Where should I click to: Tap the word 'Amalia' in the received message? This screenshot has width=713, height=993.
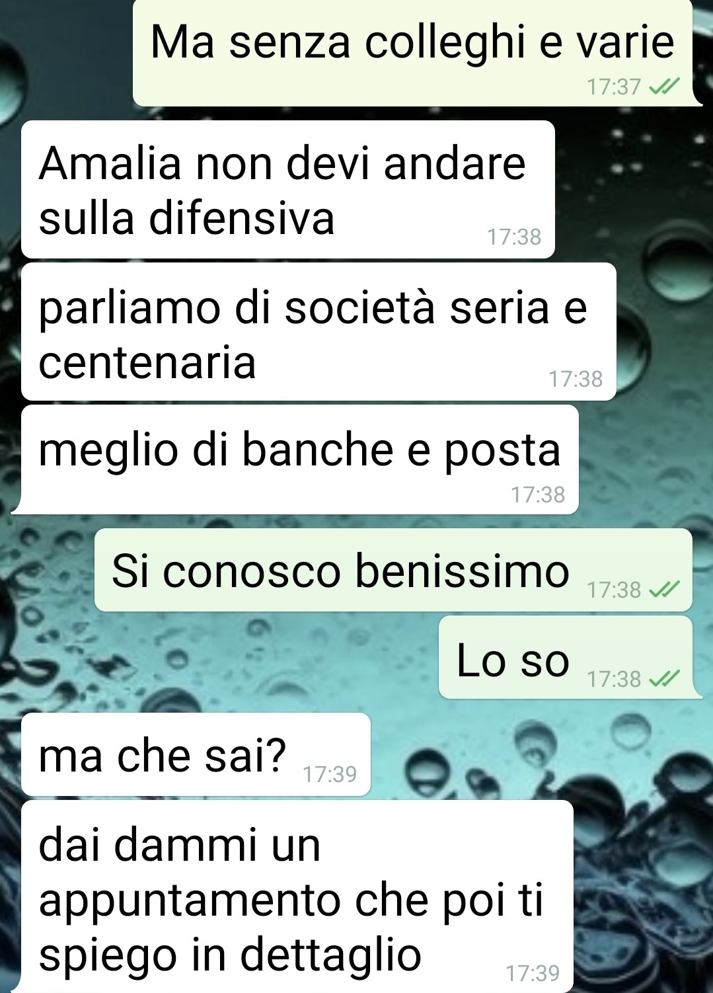click(x=110, y=163)
